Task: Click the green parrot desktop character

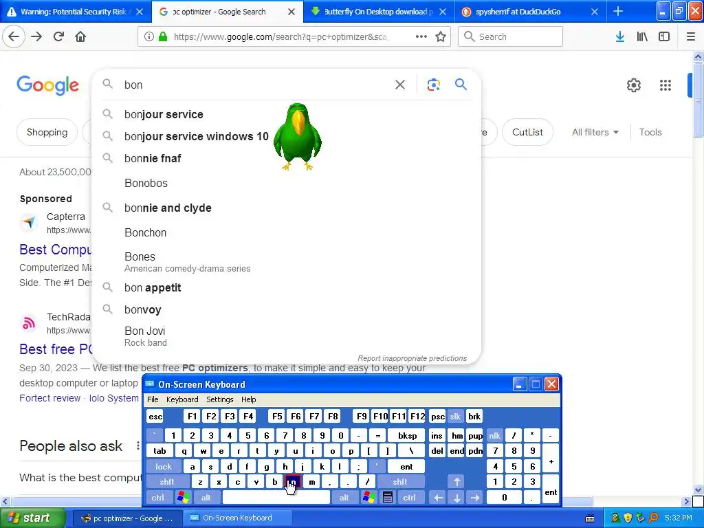Action: [297, 137]
